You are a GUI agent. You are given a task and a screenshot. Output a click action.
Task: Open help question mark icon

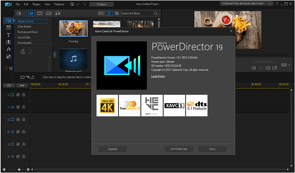[277, 4]
